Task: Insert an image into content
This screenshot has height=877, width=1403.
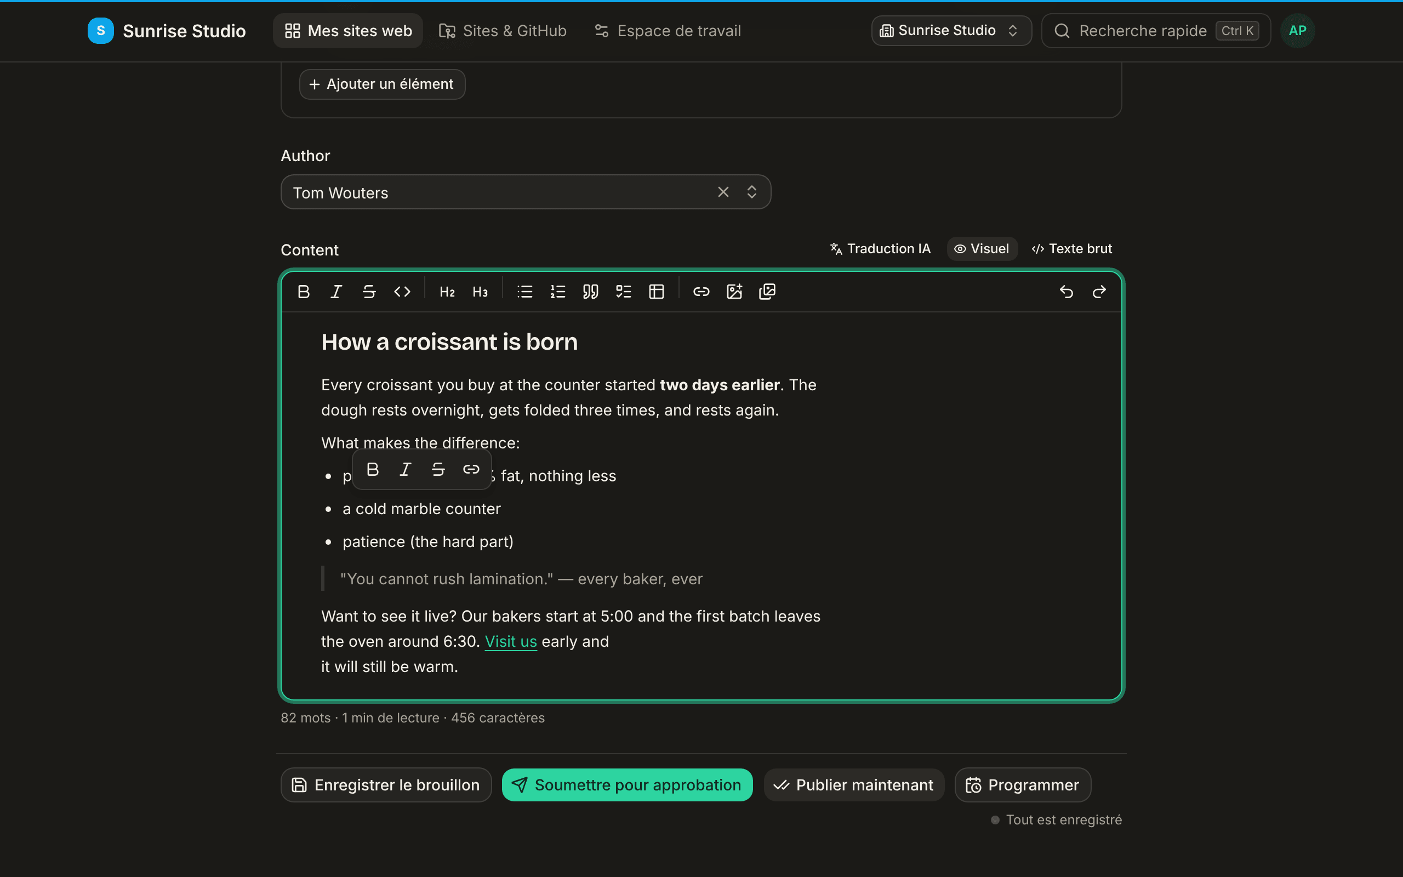Action: (x=734, y=292)
